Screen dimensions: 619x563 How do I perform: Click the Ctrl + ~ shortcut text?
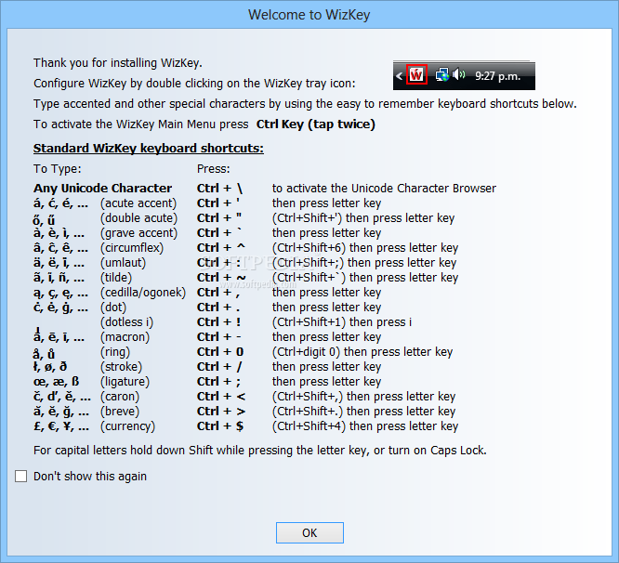tap(221, 278)
